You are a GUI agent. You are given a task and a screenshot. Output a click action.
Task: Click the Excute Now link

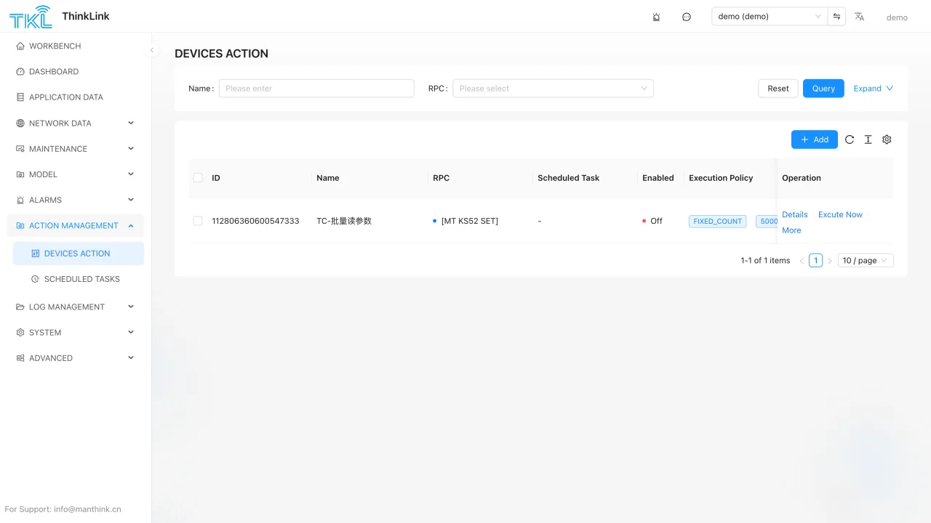840,215
